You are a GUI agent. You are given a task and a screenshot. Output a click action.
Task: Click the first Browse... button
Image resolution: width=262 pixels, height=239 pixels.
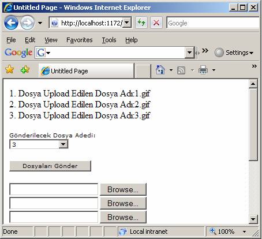click(x=123, y=189)
